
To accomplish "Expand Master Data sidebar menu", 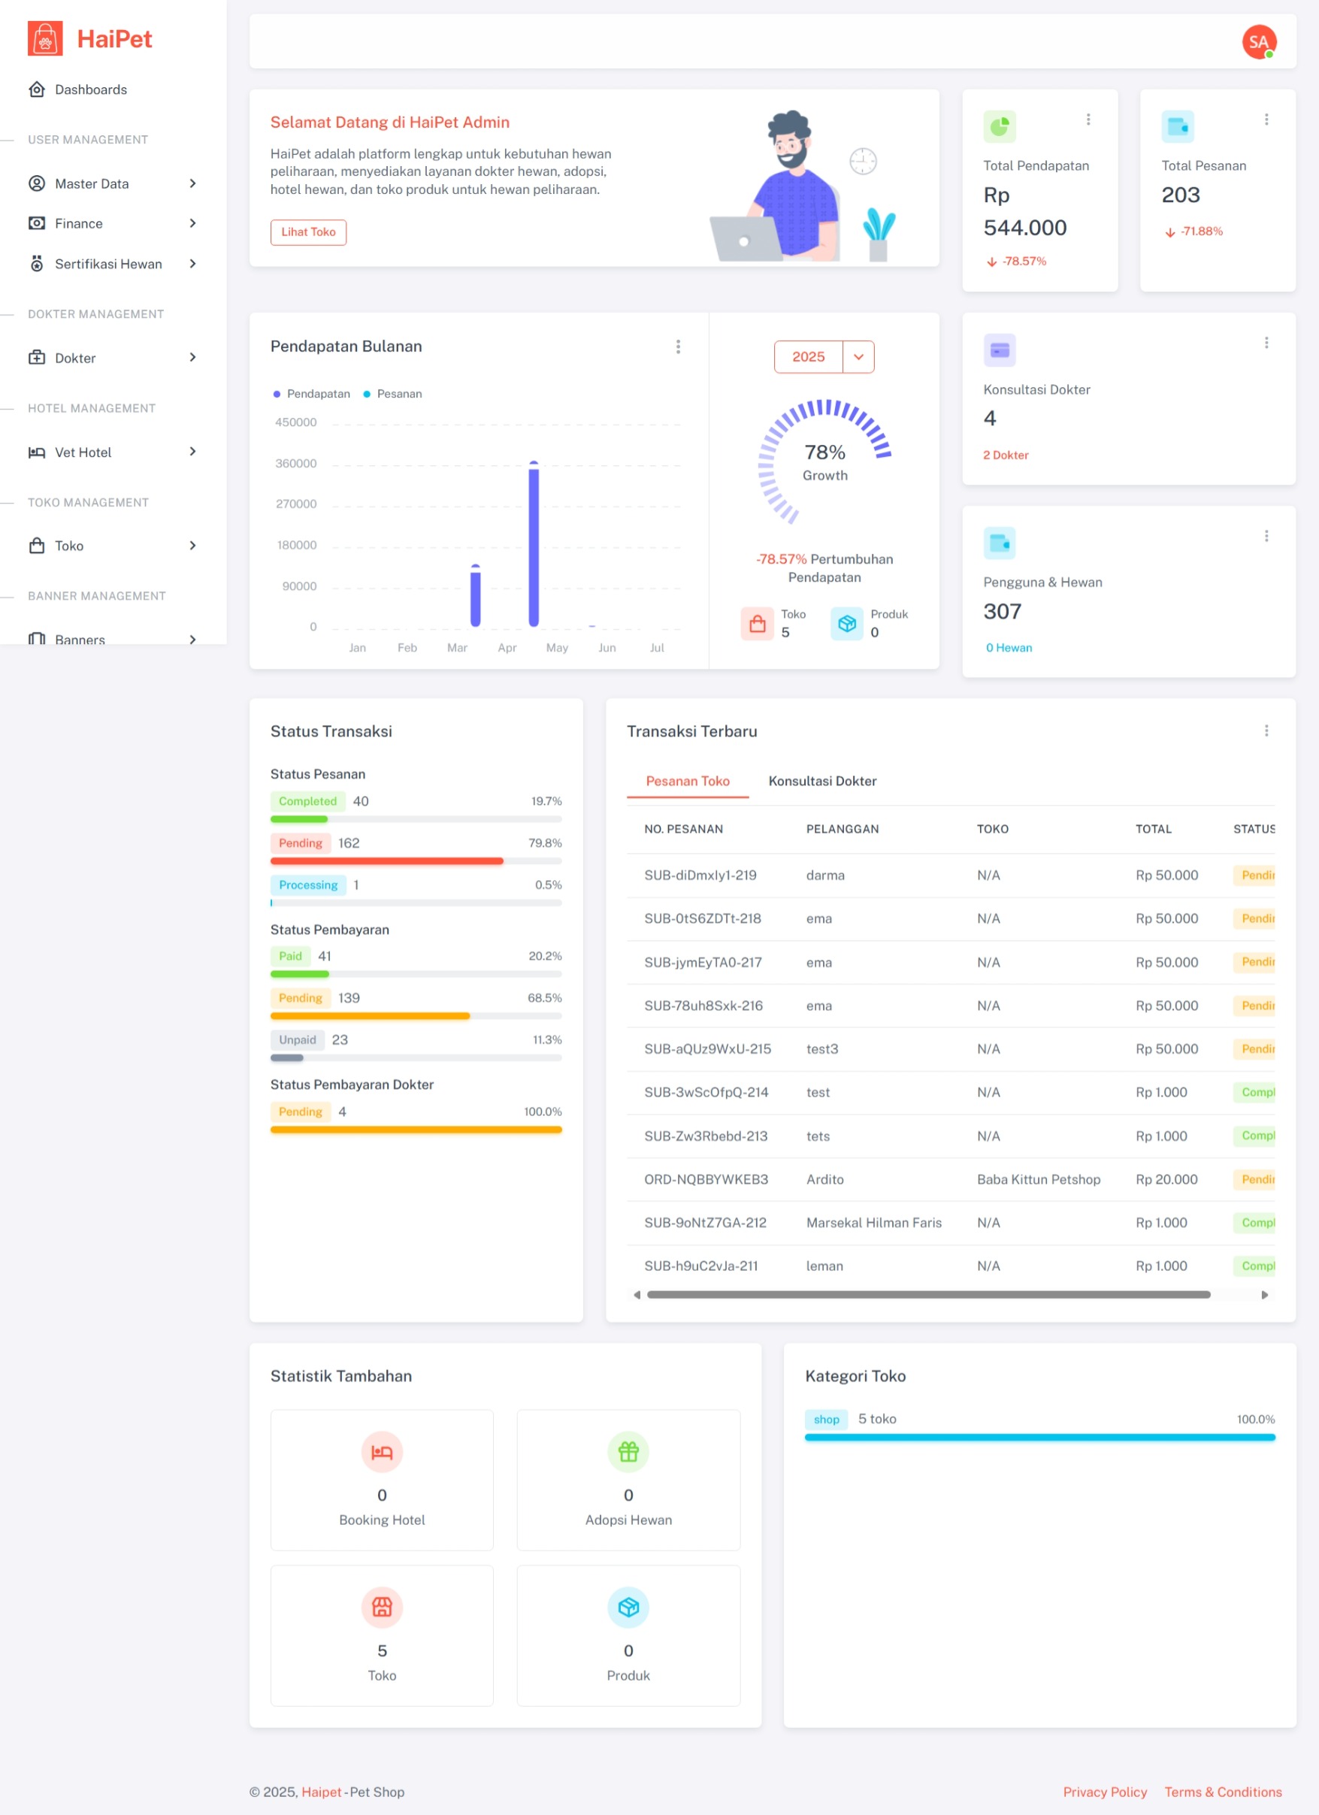I will (x=112, y=183).
